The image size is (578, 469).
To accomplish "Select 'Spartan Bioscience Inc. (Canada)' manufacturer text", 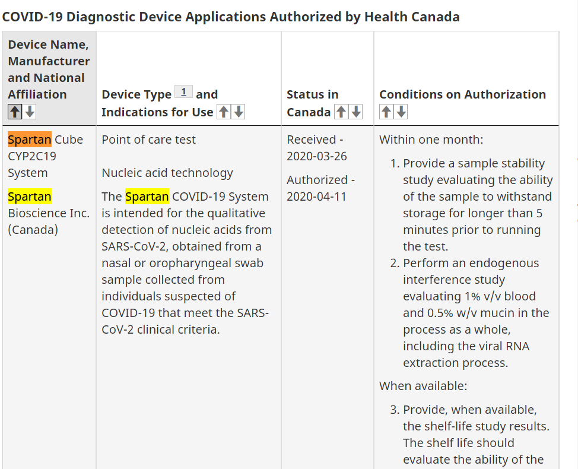I will click(49, 213).
